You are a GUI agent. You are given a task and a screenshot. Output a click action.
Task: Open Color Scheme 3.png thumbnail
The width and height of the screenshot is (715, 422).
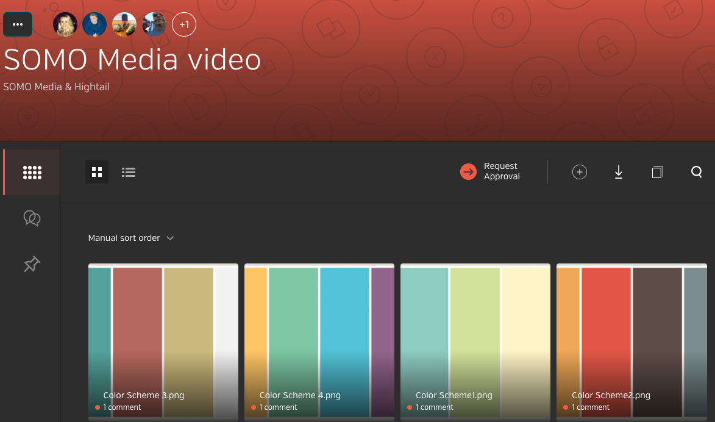[163, 342]
